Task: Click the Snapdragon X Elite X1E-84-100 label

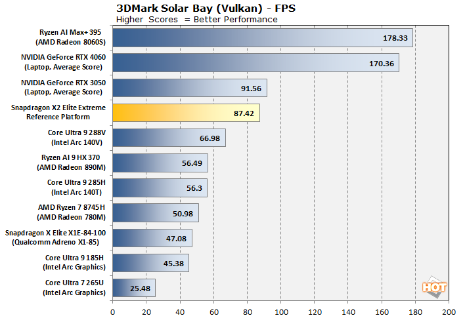Action: click(x=55, y=237)
